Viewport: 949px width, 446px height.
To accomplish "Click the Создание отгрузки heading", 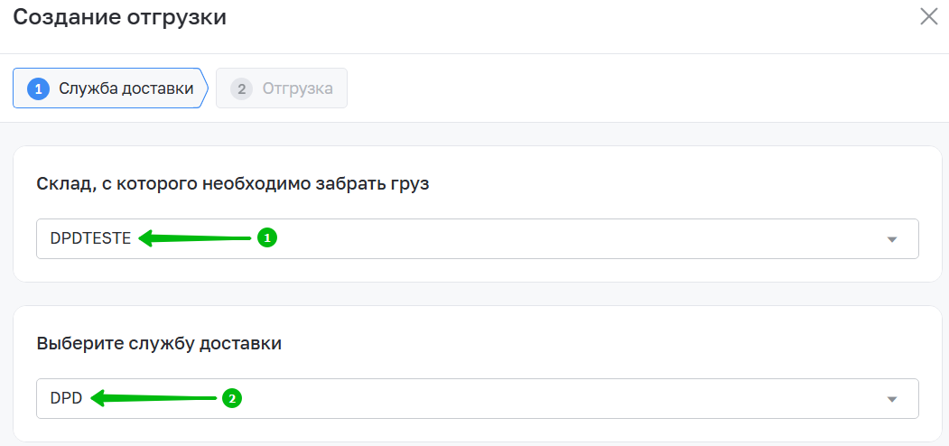I will coord(119,17).
